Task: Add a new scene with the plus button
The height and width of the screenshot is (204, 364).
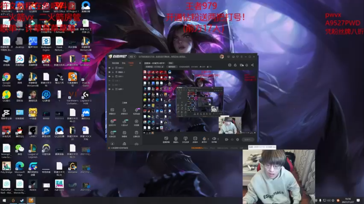Action: 140,63
